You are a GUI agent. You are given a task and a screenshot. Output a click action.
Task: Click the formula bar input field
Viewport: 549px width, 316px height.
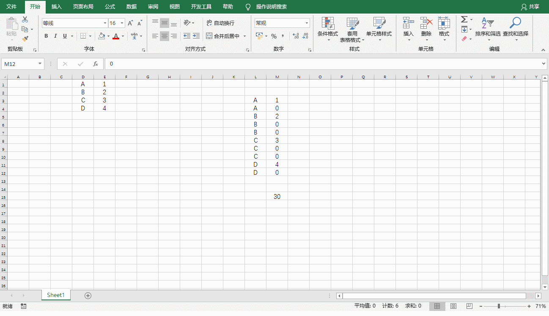click(x=323, y=64)
